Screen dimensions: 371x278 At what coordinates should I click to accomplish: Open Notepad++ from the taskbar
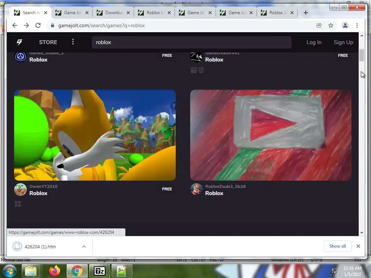(122, 271)
